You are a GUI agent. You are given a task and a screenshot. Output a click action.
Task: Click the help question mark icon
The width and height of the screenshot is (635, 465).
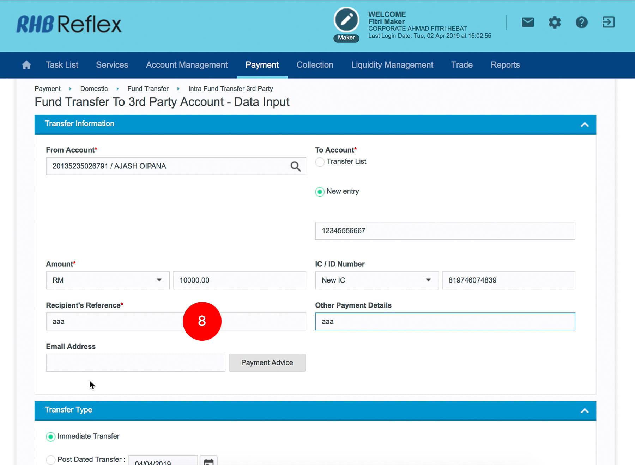581,23
